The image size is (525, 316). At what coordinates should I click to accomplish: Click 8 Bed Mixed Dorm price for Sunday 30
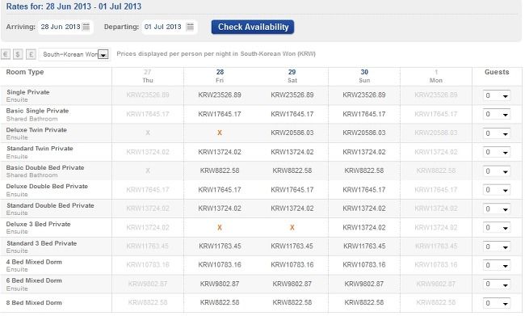364,302
